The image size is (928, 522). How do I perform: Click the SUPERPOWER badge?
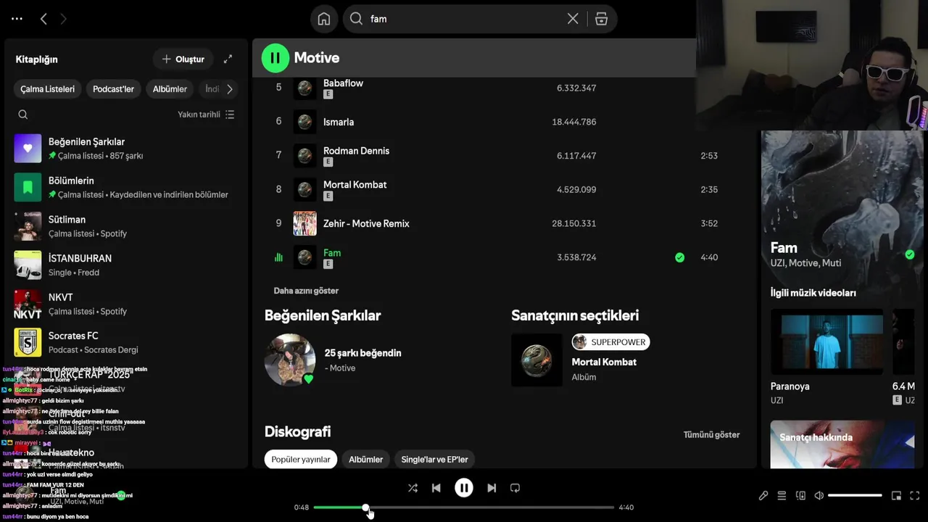click(x=610, y=342)
